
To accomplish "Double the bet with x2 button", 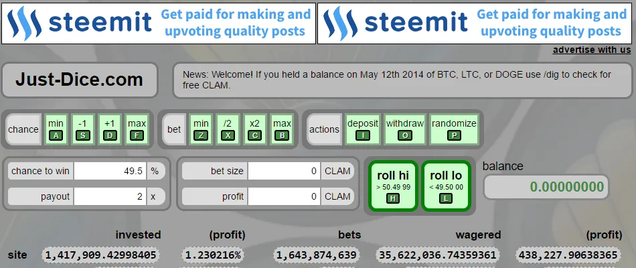I will coord(254,129).
